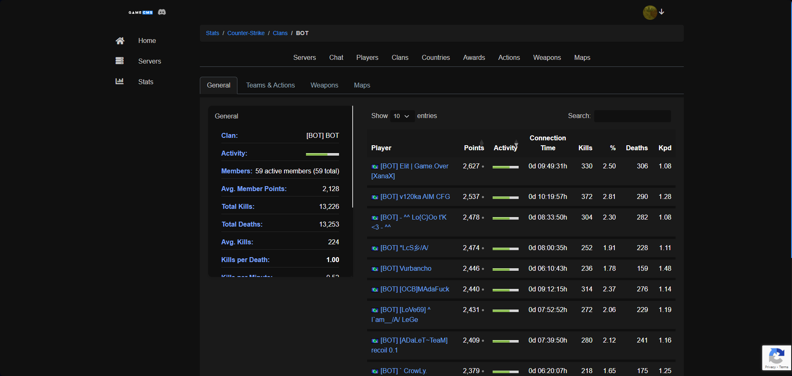
Task: Go to Servers in sidebar
Action: coord(149,61)
